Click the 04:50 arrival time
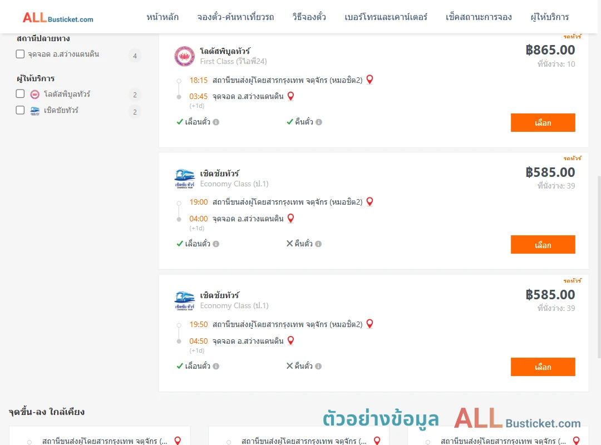Image resolution: width=601 pixels, height=445 pixels. click(x=198, y=341)
